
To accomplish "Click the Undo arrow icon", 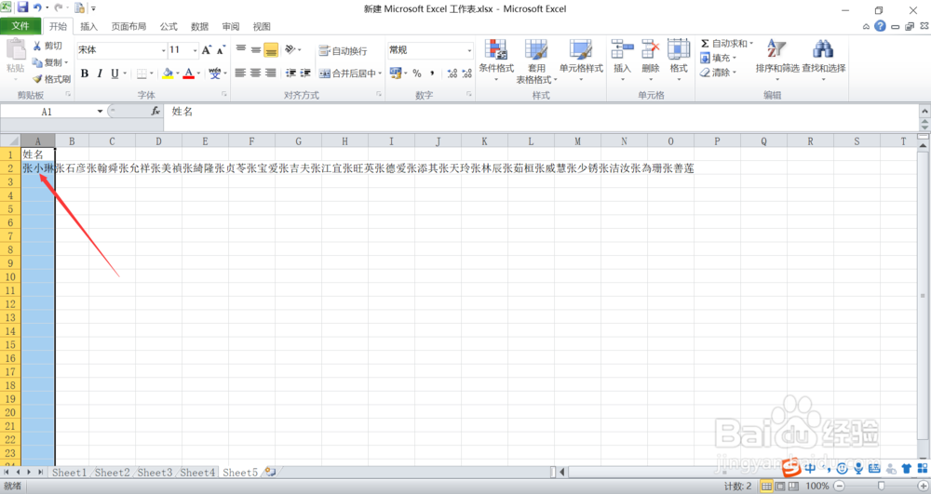I will [x=38, y=7].
